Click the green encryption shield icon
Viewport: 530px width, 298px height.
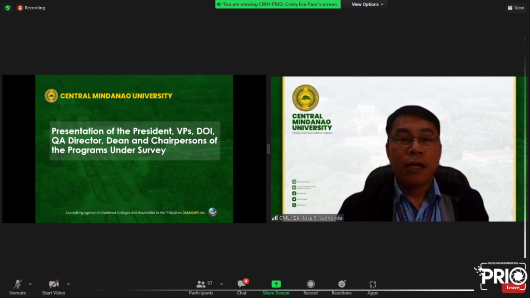pyautogui.click(x=8, y=7)
